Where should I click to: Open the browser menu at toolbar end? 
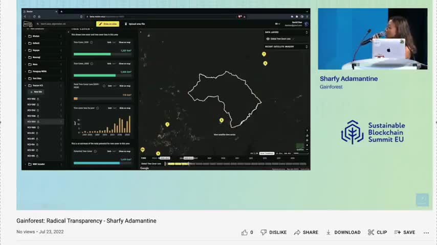307,17
